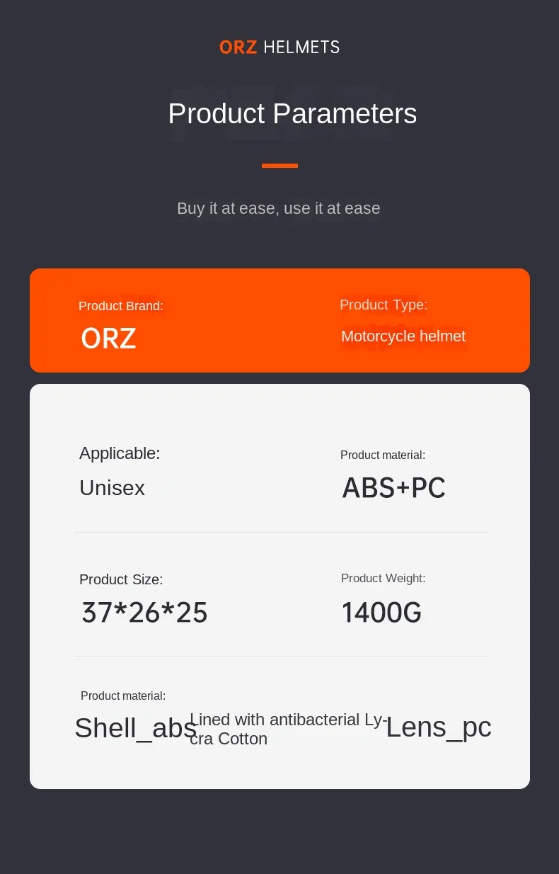Select the Applicable label
559x874 pixels.
(120, 453)
